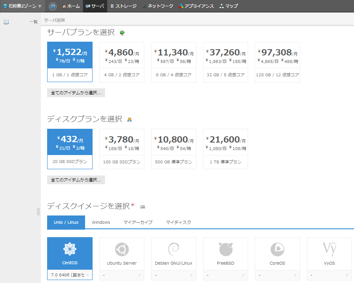Click 全てのアイテムから選択 under server plans
The height and width of the screenshot is (283, 354).
76,93
